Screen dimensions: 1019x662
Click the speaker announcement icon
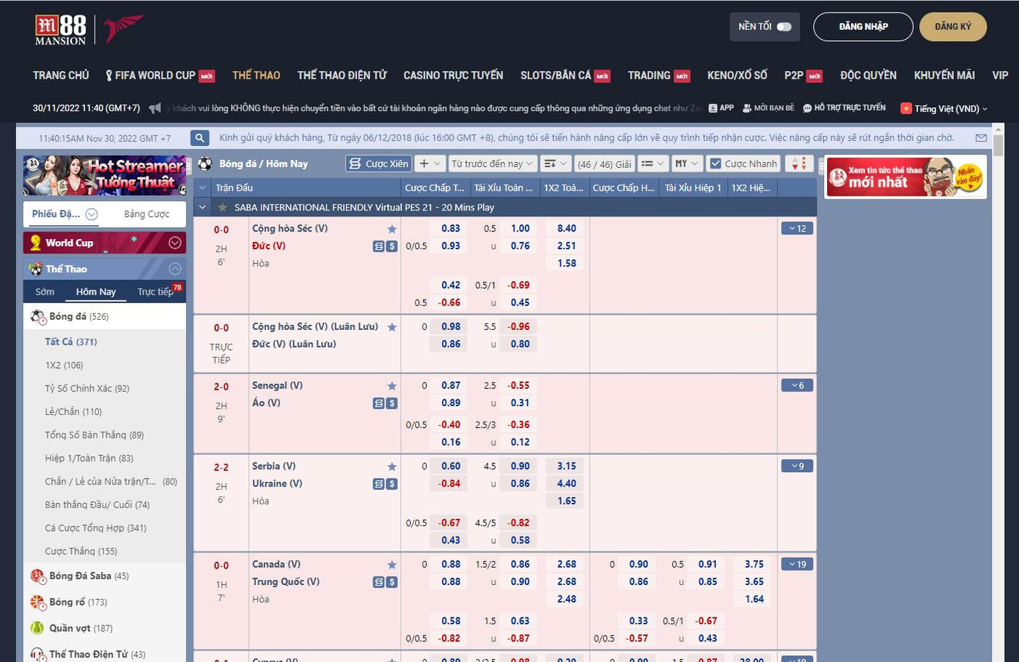coord(155,109)
